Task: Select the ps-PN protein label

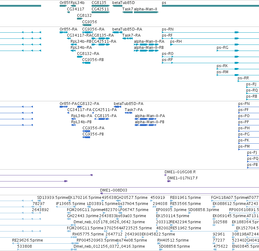Action: (x=244, y=104)
